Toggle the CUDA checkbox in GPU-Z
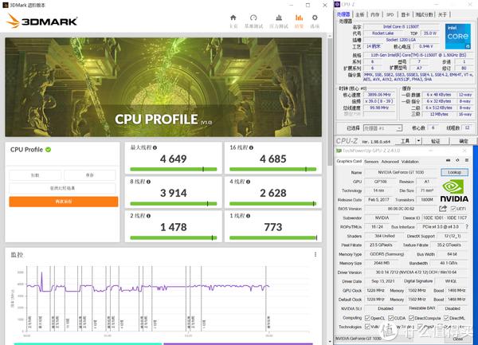 click(x=391, y=318)
